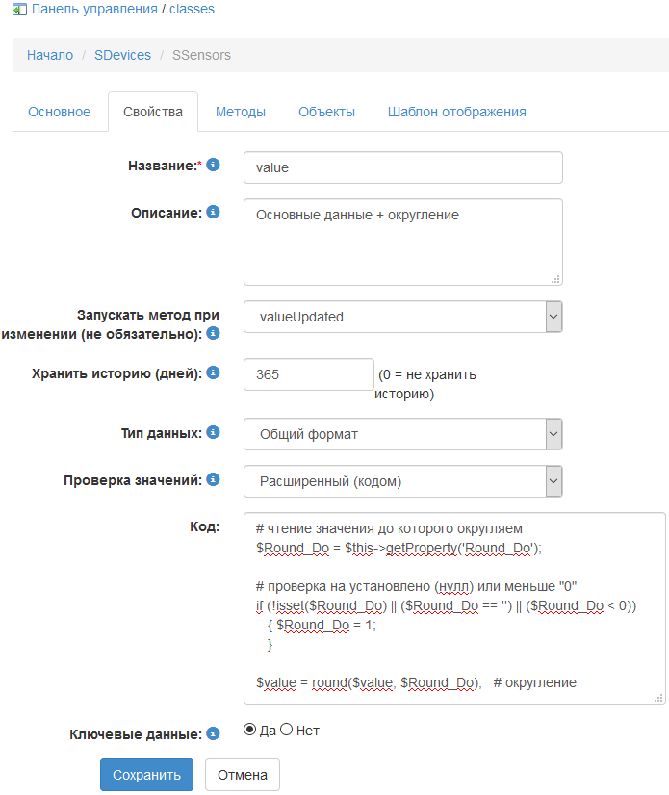The height and width of the screenshot is (795, 669).
Task: Click info icon for Запускать метод при изменении
Action: tap(214, 334)
